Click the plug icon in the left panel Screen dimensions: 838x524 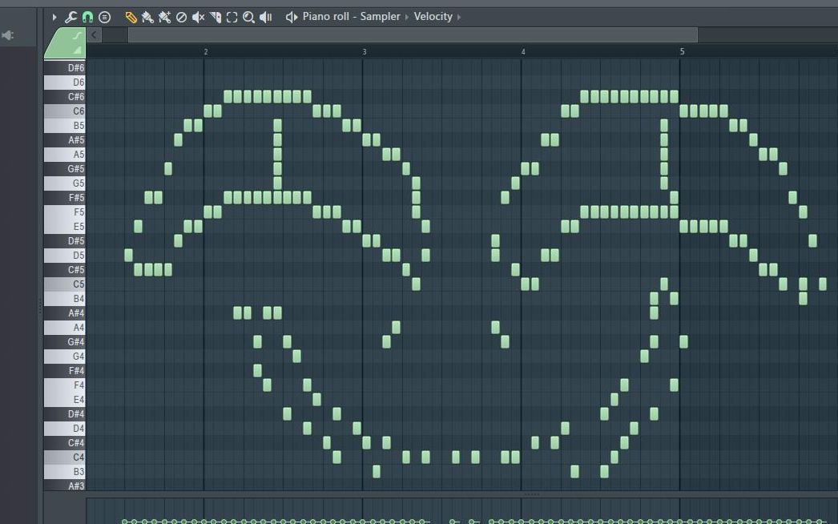(x=7, y=35)
